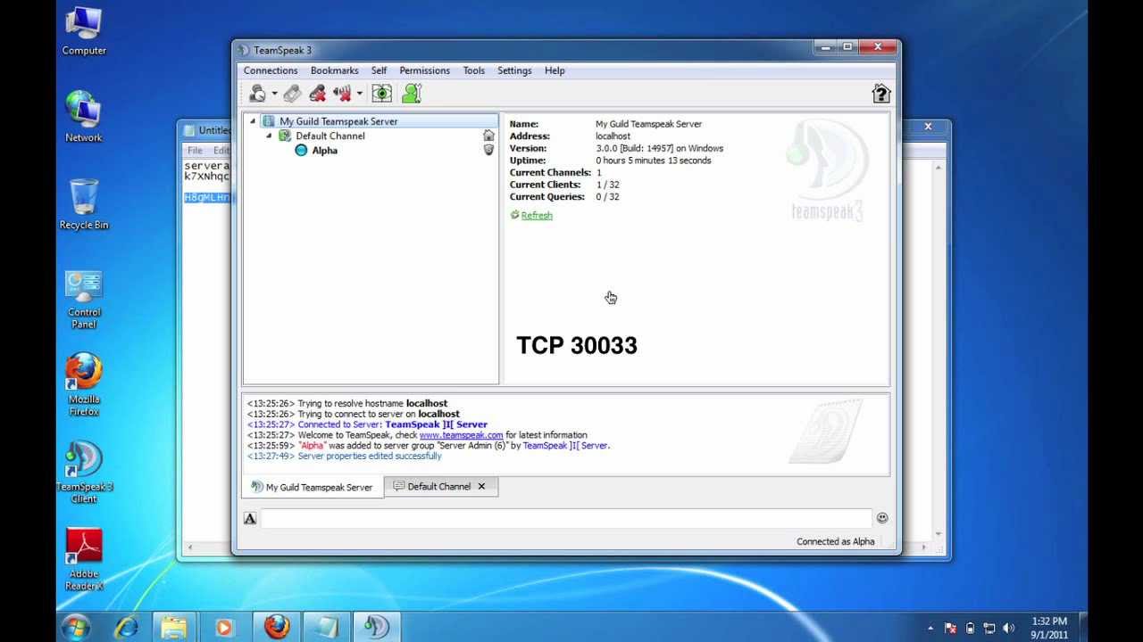Click "Server properties edited successfully" log line

point(370,456)
